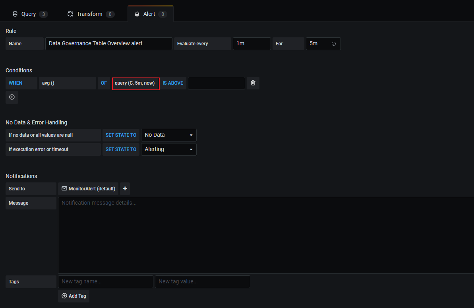
Task: Click the database icon on the Query tab
Action: 15,14
